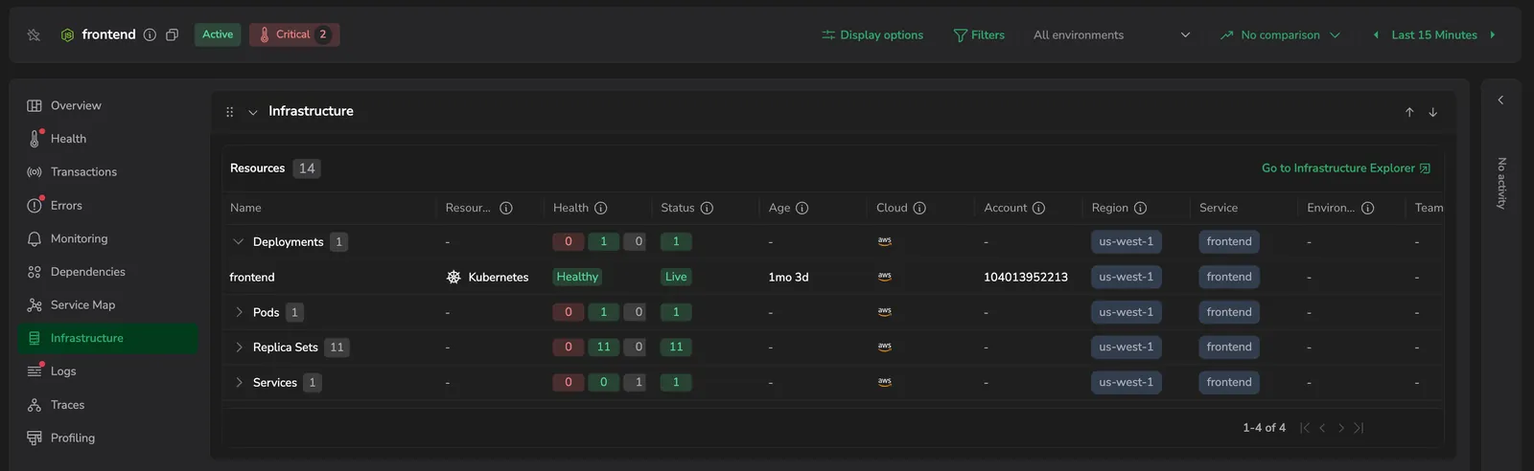Move Infrastructure panel up with arrow
Viewport: 1534px width, 471px height.
(x=1409, y=112)
